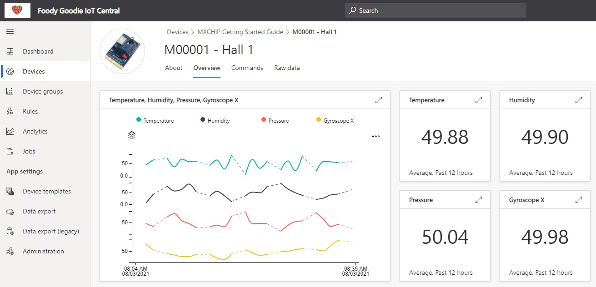Expand the Temperature, Humidity, Pressure chart tile
Viewport: 596px width, 287px height.
[x=379, y=100]
